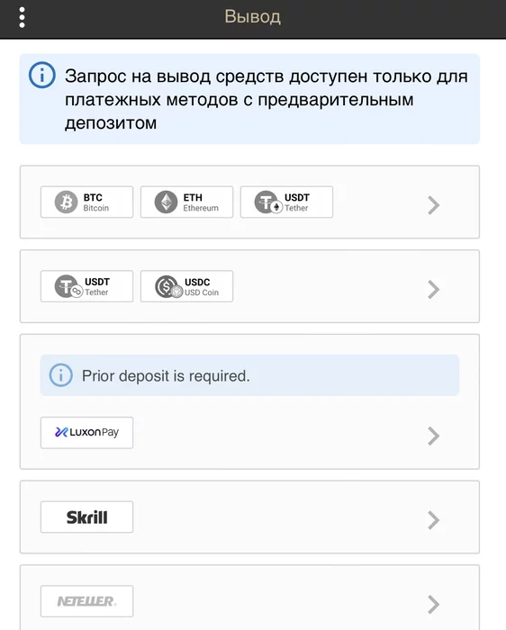Open Neteller withdrawal via chevron arrow

433,604
